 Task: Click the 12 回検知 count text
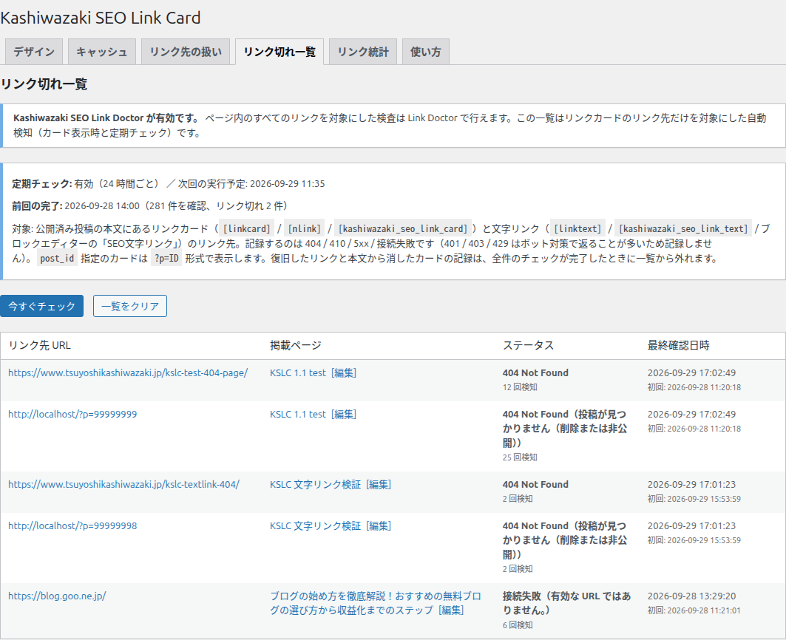[x=520, y=387]
